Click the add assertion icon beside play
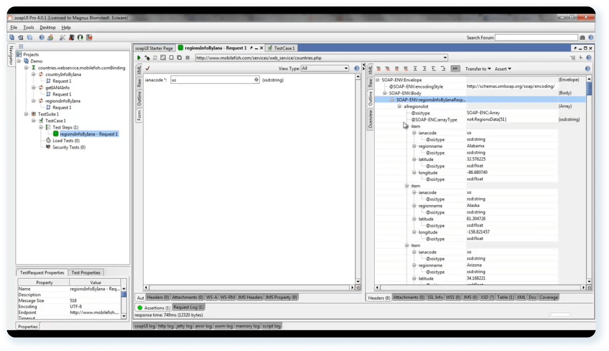The width and height of the screenshot is (609, 351). (147, 58)
